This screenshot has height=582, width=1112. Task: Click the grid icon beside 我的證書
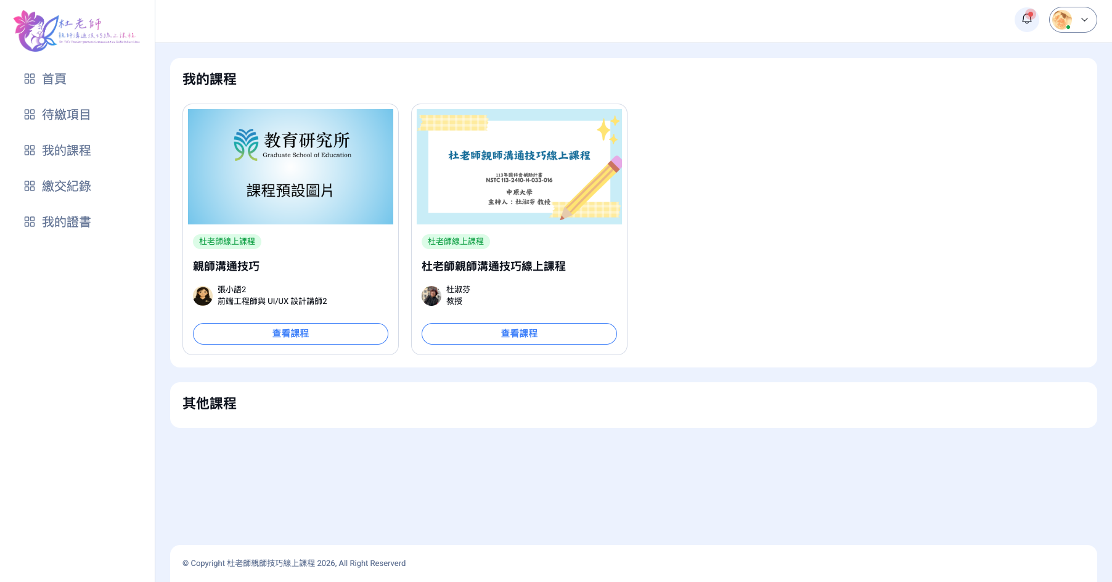[x=30, y=222]
